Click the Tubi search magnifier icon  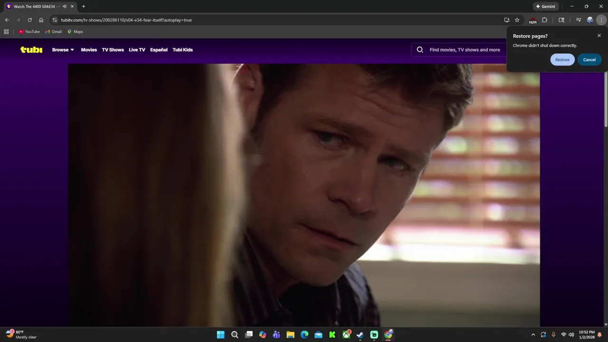[x=420, y=50]
